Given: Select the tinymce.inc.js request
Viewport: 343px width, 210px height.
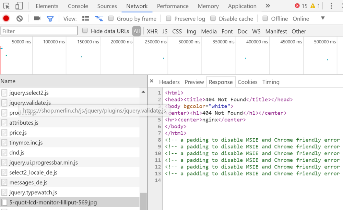Looking at the screenshot, I should tap(26, 143).
